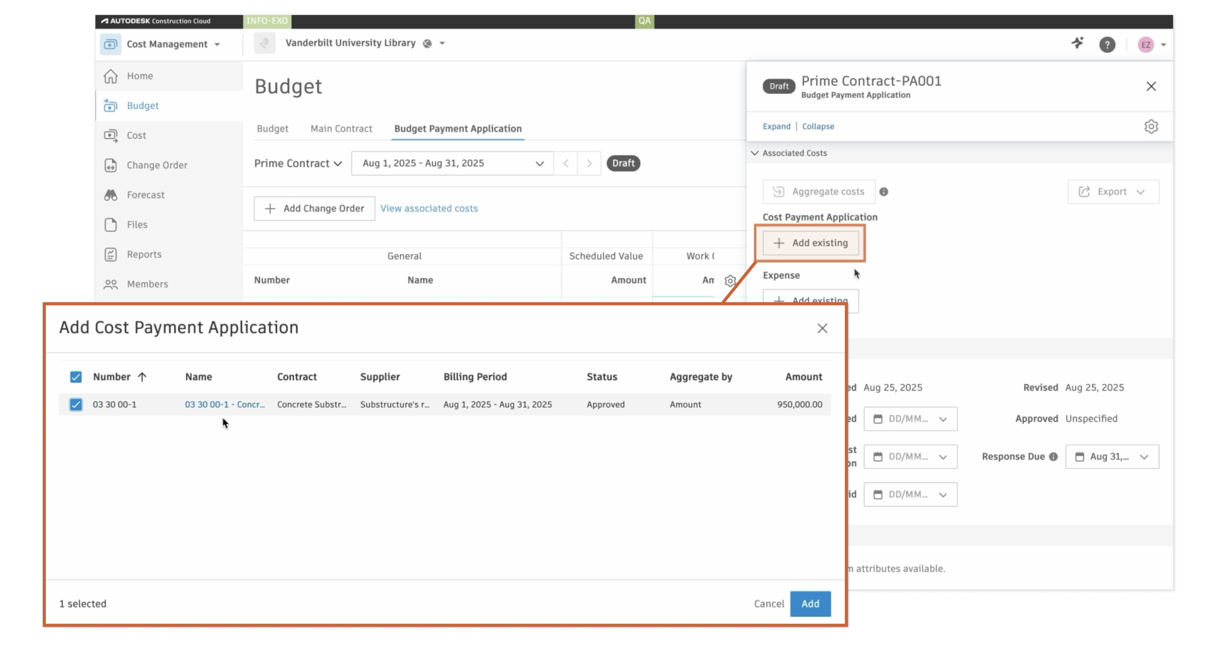This screenshot has height=664, width=1220.
Task: Switch to the Main Contract tab
Action: [x=341, y=129]
